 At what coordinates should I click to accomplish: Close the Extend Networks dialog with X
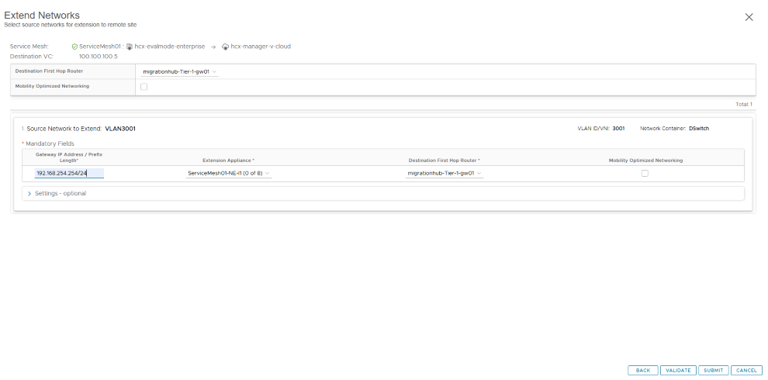(x=749, y=17)
